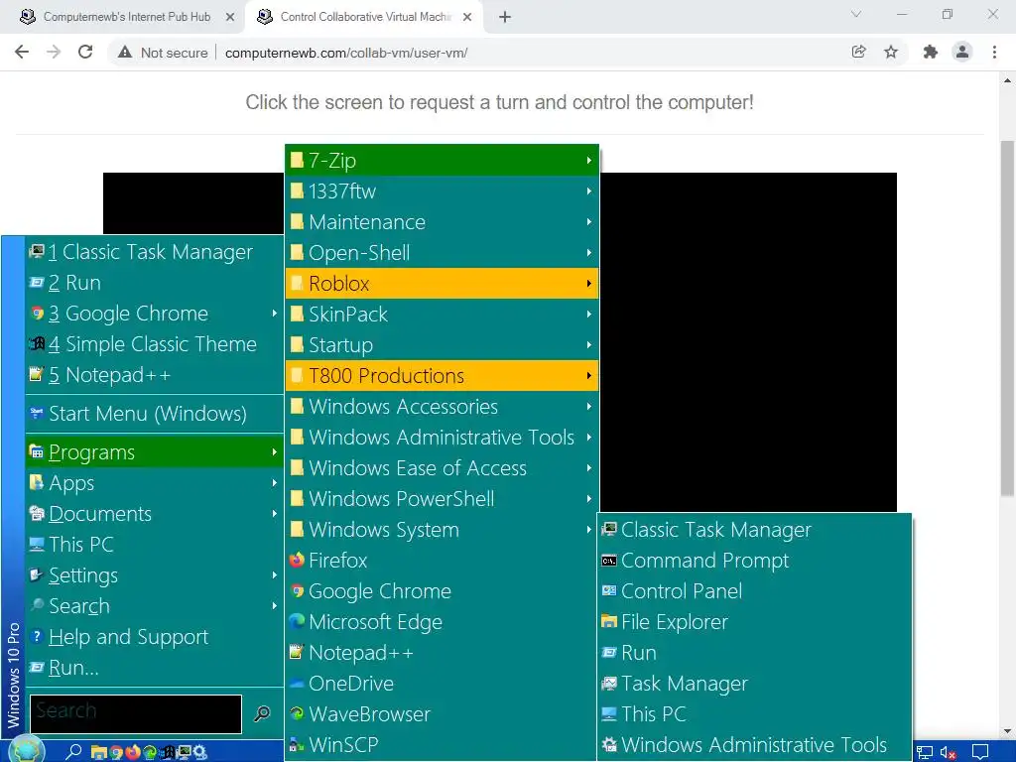Open Command Prompt in Windows System submenu
1016x762 pixels.
754,561
